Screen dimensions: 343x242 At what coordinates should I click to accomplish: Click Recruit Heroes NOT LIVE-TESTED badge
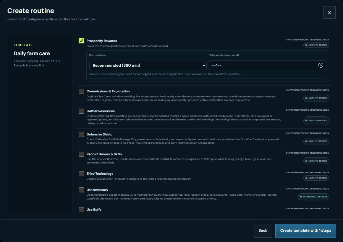pos(316,161)
